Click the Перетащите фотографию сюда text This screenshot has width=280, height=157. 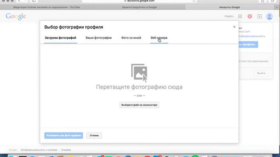(139, 87)
